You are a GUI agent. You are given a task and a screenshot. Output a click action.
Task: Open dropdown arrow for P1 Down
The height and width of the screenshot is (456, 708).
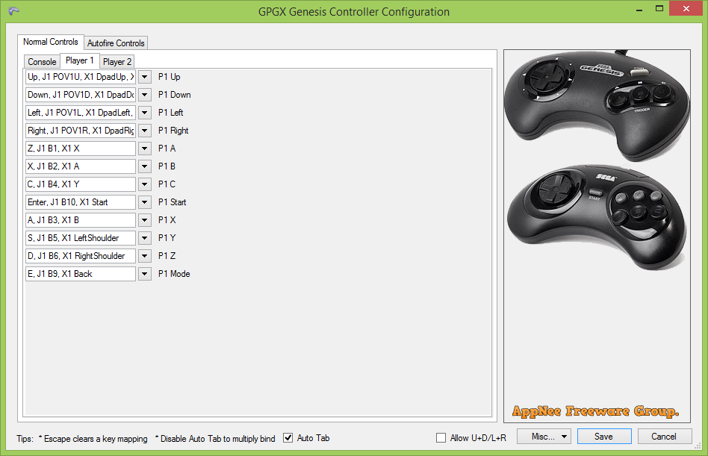(144, 95)
